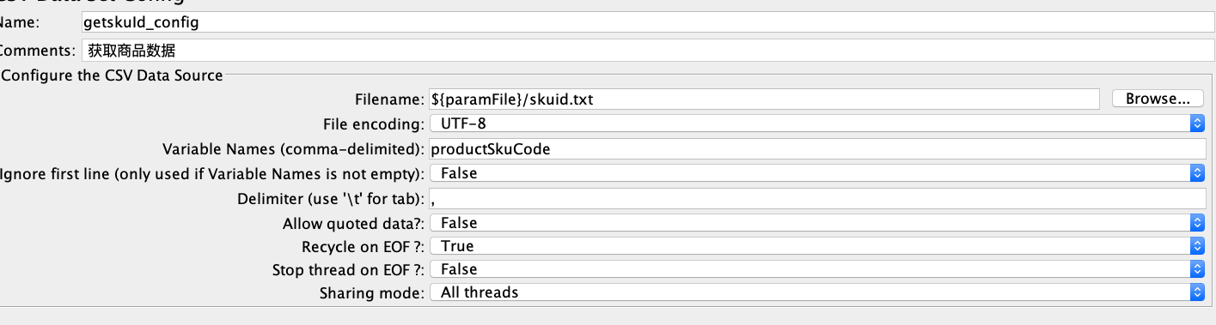Click the Filename field with ${paramFile}/skuid.txt
This screenshot has height=325, width=1216.
point(763,99)
